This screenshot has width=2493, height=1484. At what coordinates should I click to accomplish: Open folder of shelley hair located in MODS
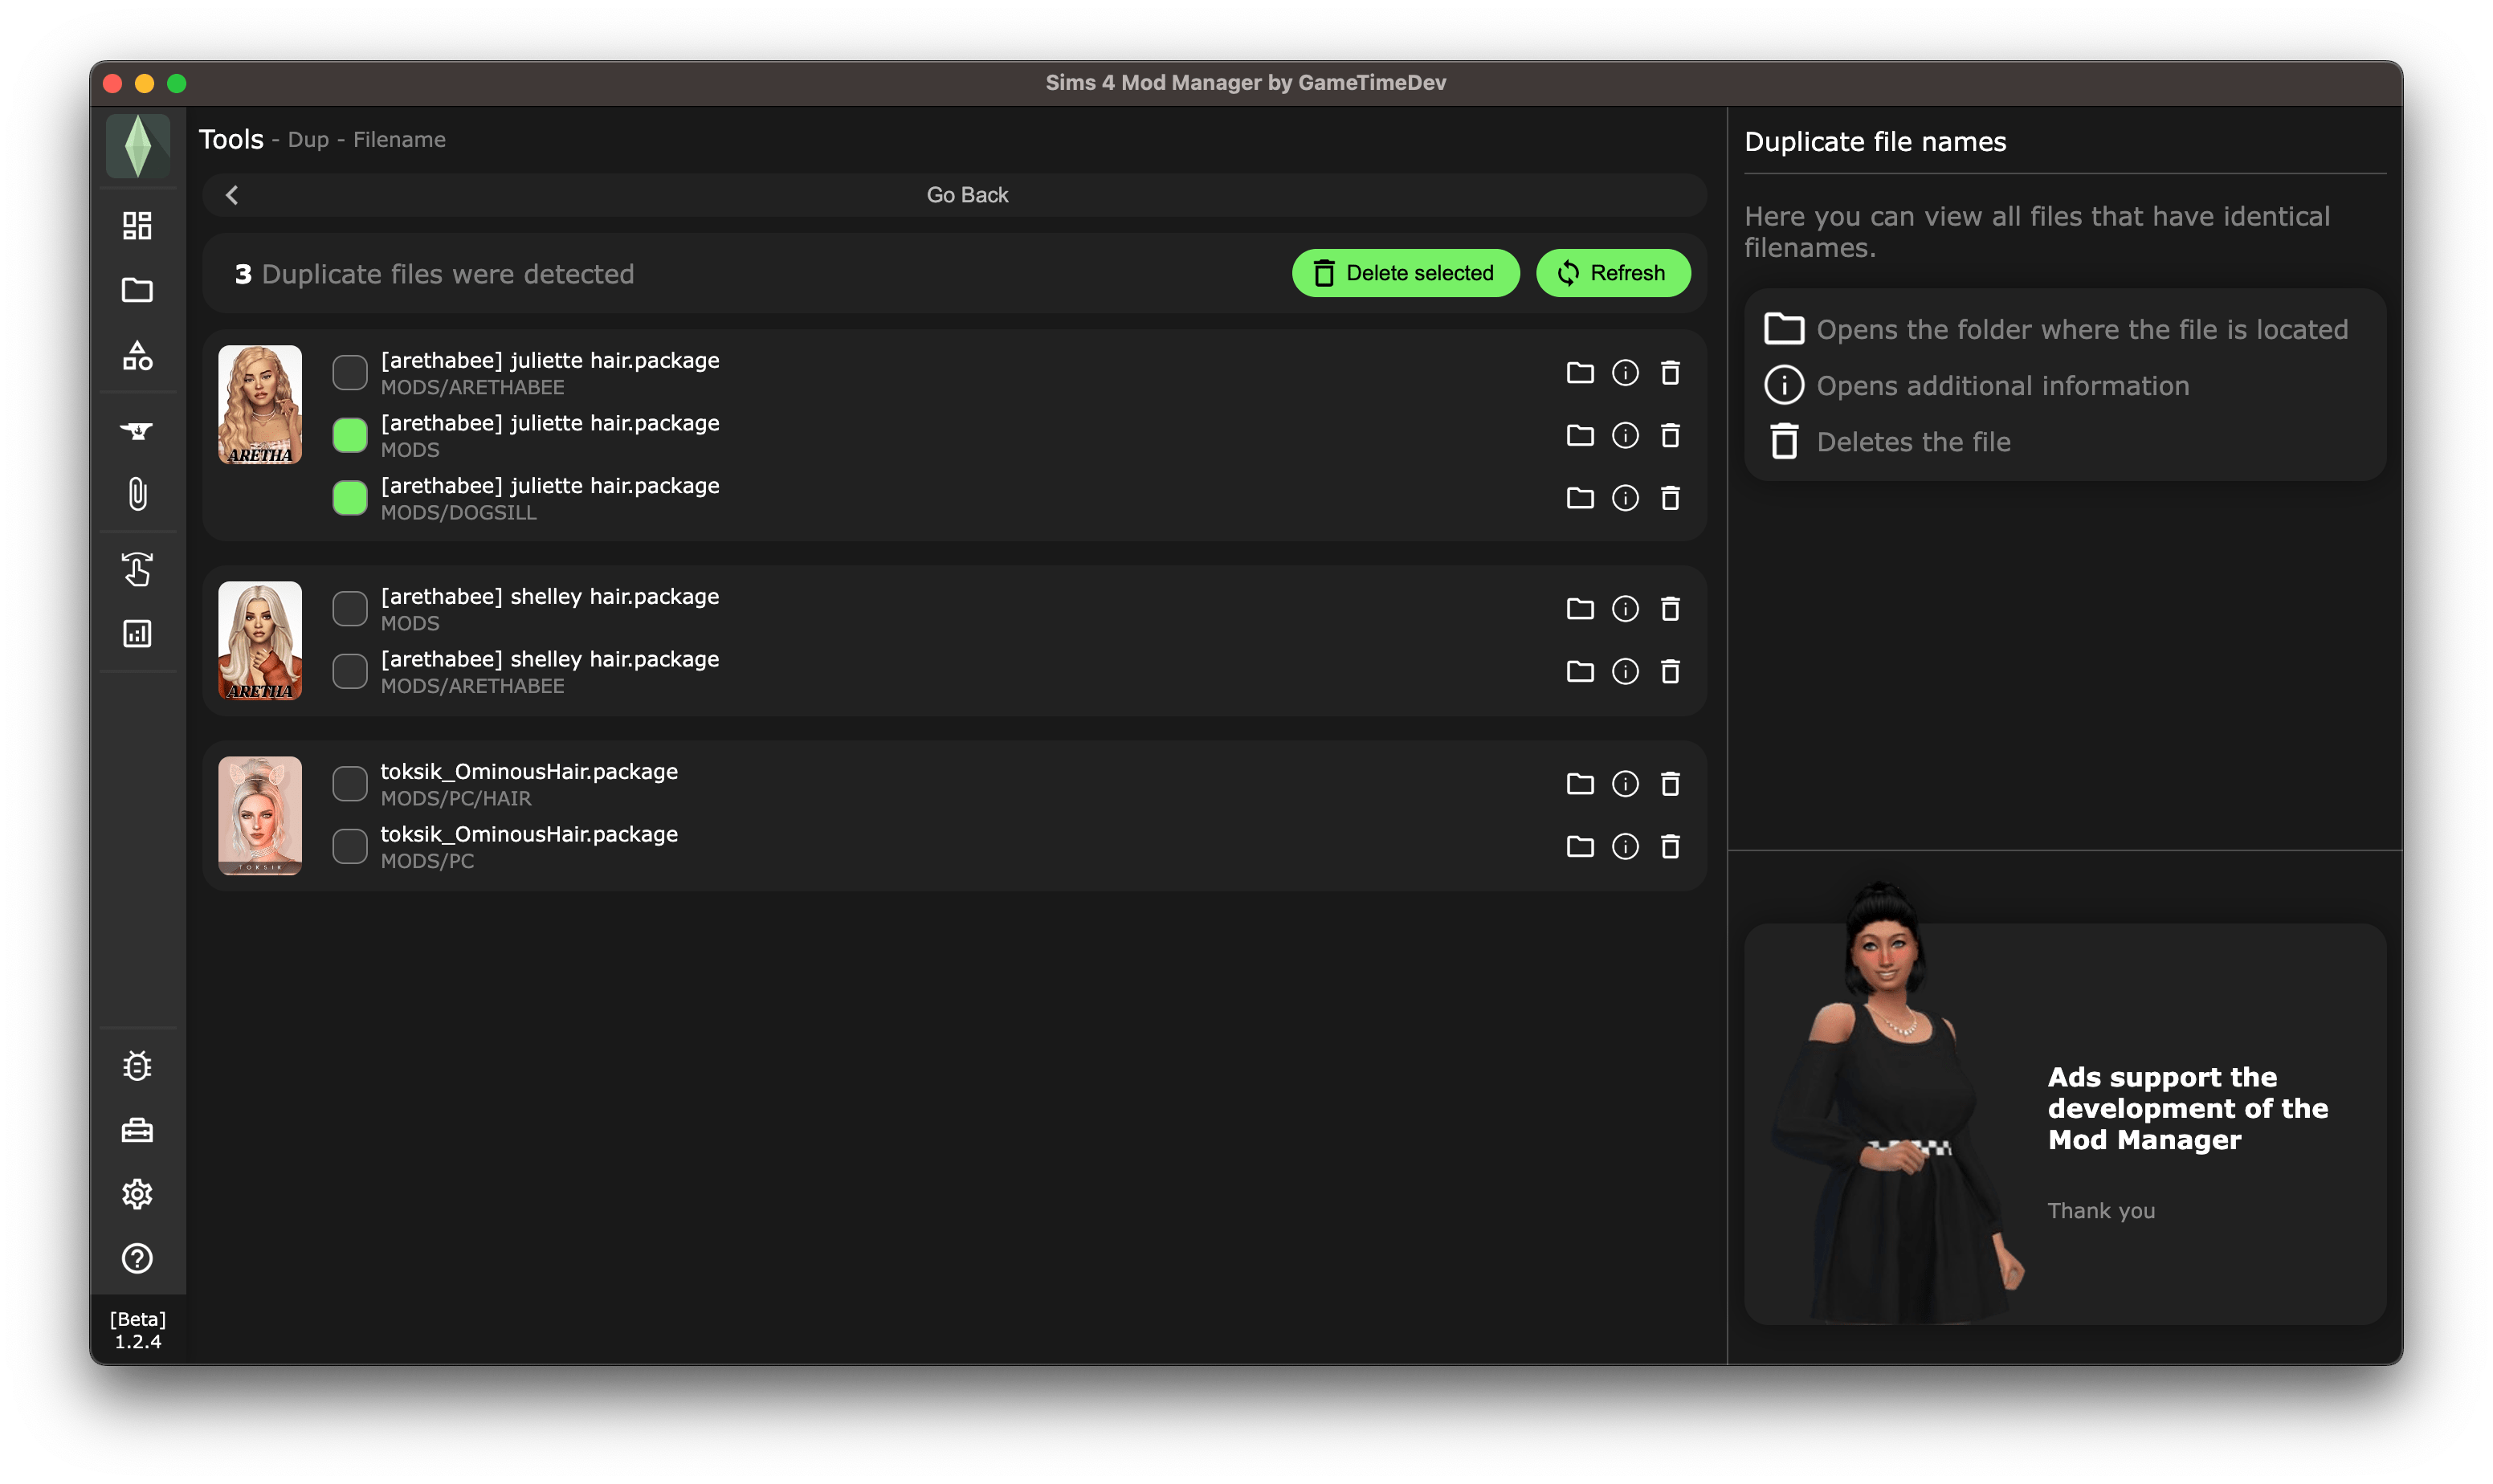(1580, 609)
